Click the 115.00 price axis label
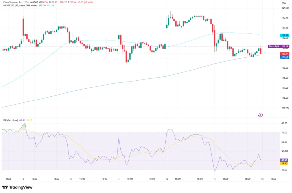This screenshot has width=292, height=193. click(285, 107)
